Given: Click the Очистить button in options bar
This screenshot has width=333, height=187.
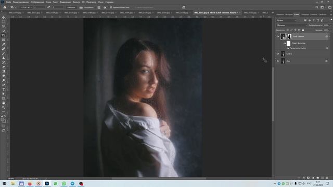Looking at the screenshot, I should point(71,7).
